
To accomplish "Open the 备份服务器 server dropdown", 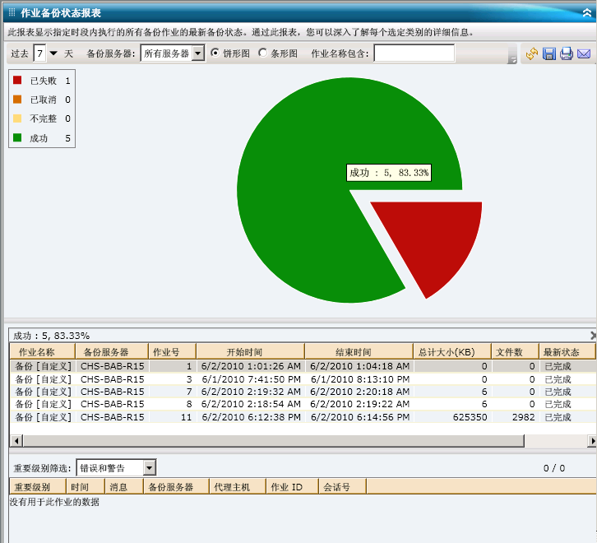I will tap(198, 54).
